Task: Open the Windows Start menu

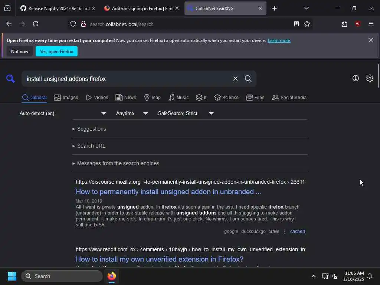Action: (12, 276)
